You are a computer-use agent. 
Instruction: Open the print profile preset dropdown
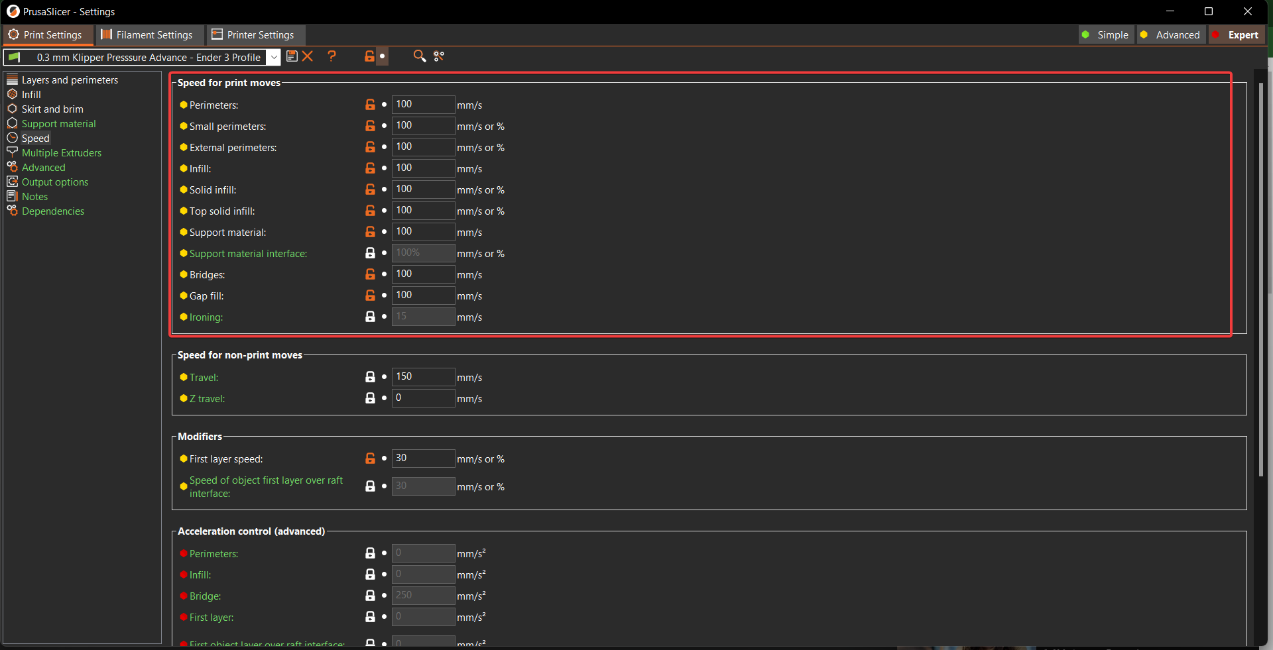[273, 57]
